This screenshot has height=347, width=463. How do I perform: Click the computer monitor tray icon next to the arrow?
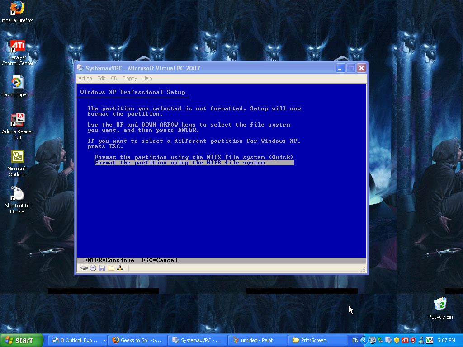point(373,340)
